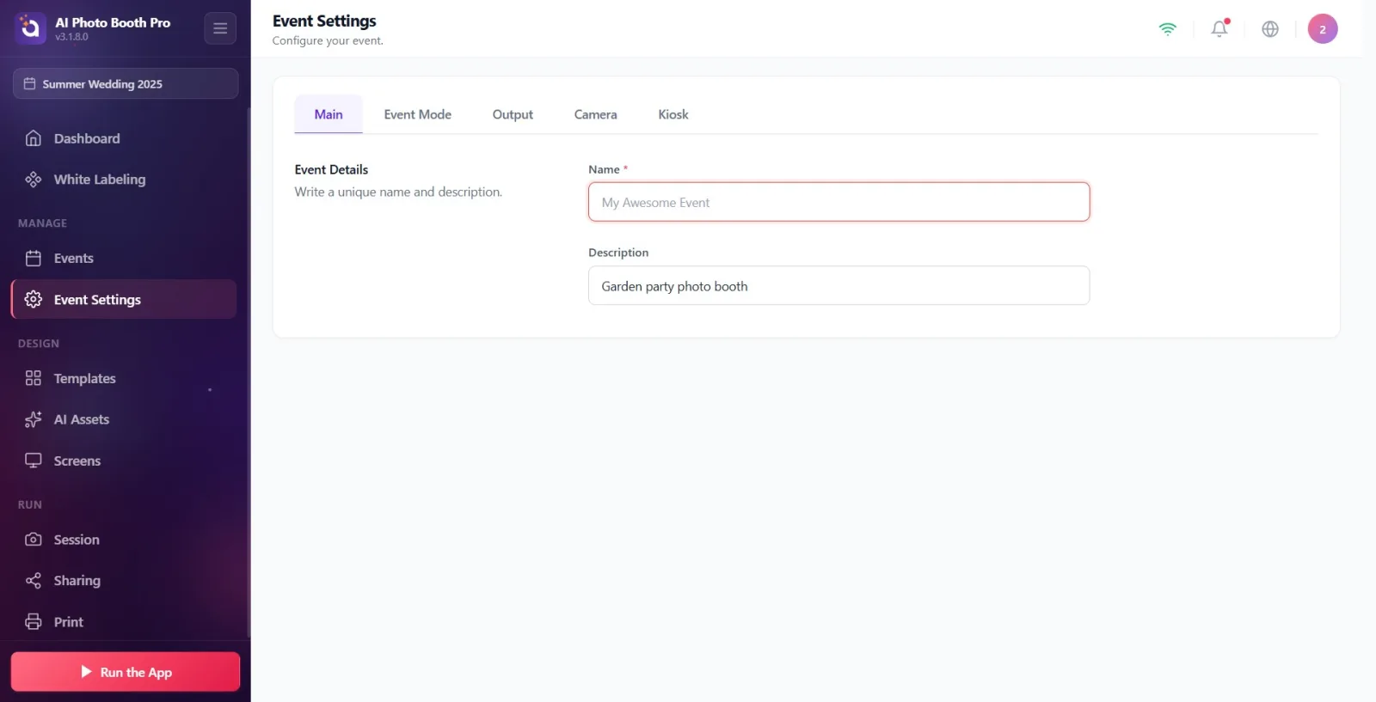Click the Description field with Garden party text

[x=839, y=285]
